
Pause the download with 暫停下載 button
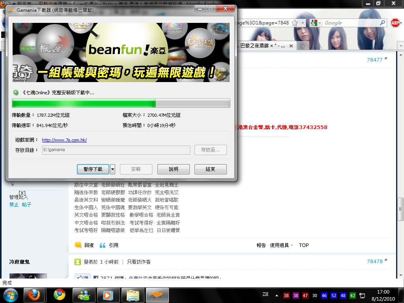click(93, 169)
